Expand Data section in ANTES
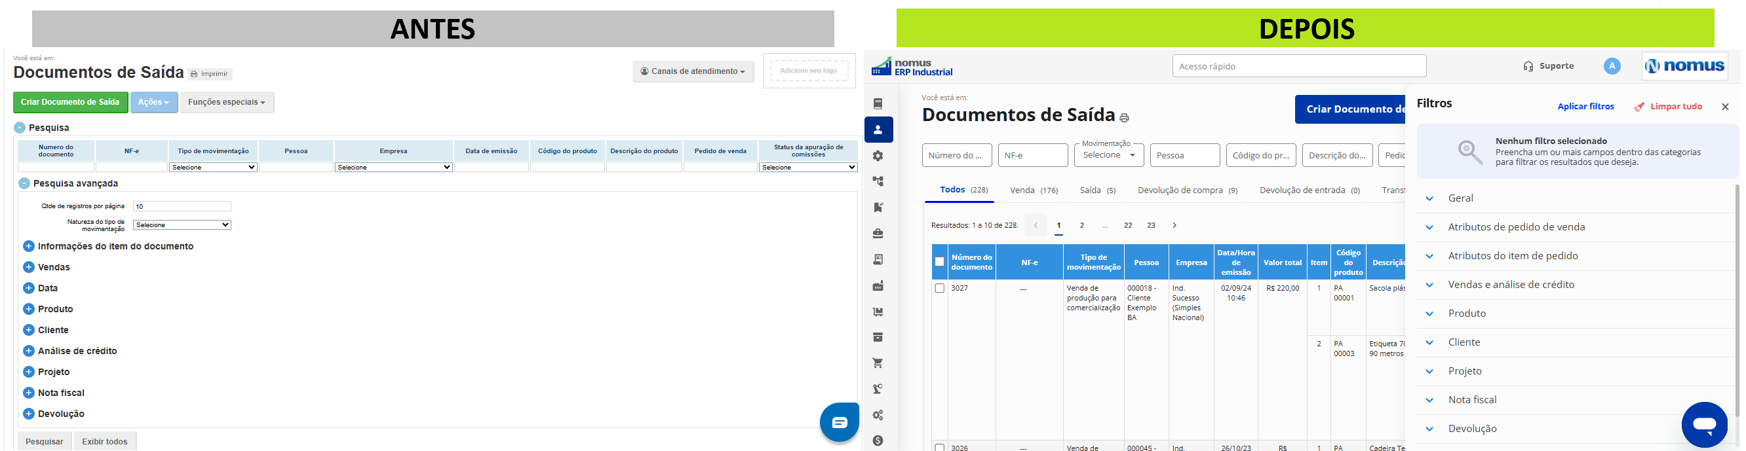 point(28,288)
